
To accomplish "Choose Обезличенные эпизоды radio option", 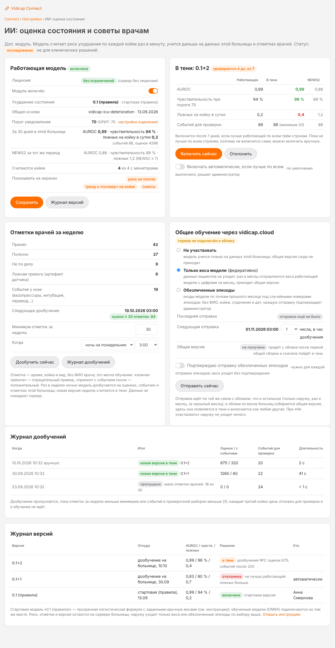I will point(179,290).
